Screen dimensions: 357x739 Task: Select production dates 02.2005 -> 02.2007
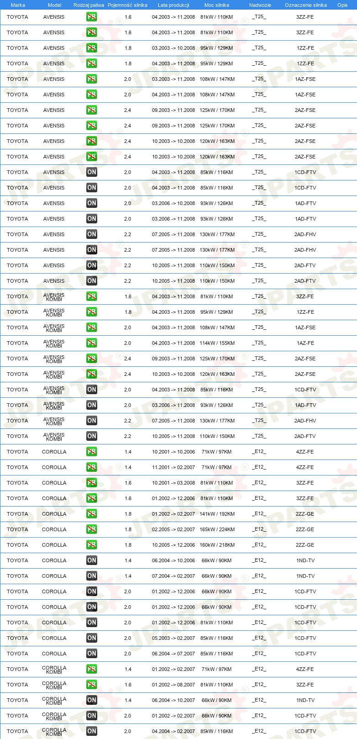(x=173, y=529)
